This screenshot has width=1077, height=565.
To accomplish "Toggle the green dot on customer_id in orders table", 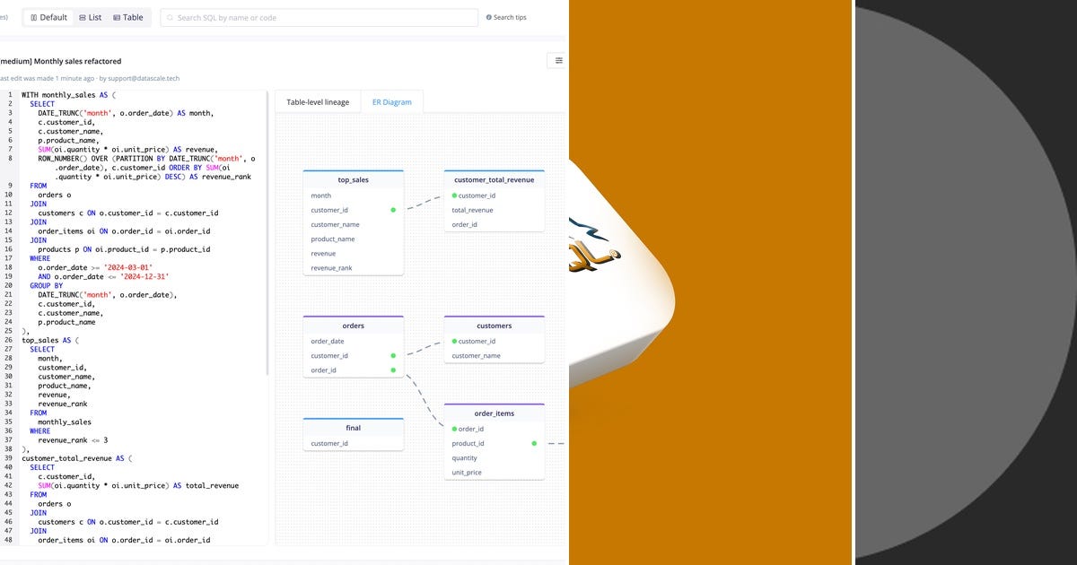I will (392, 355).
